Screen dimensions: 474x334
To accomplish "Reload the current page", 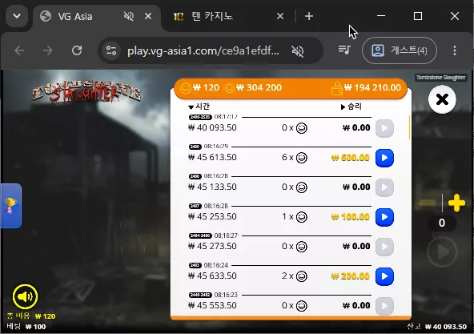I will tap(77, 50).
